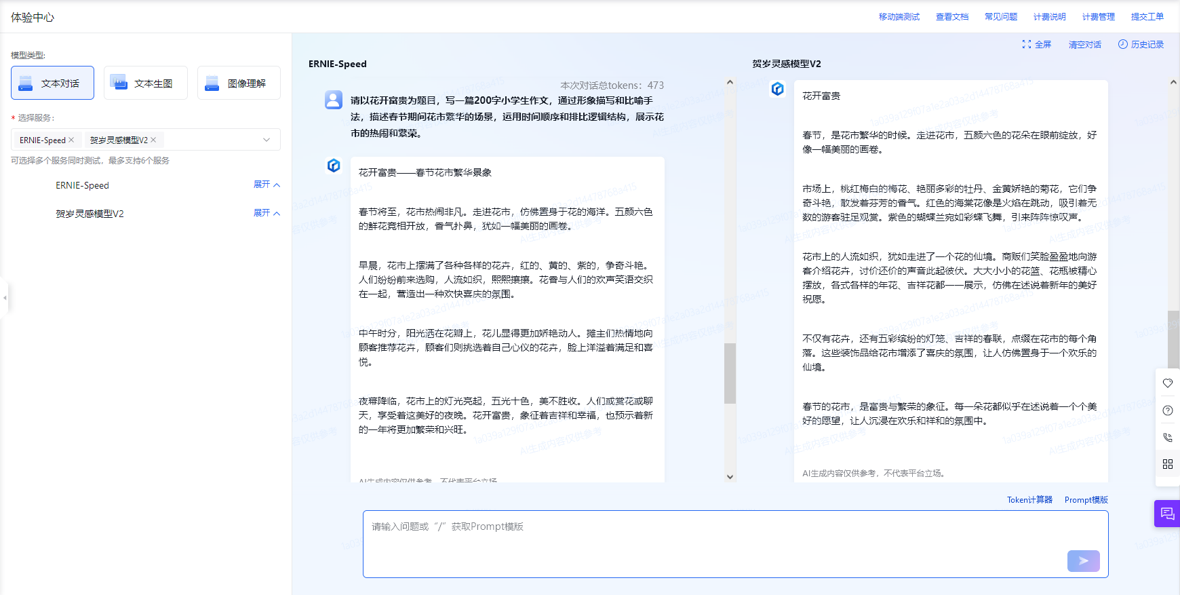1180x595 pixels.
Task: Click the paragraph starting 中午时分
Action: (506, 347)
